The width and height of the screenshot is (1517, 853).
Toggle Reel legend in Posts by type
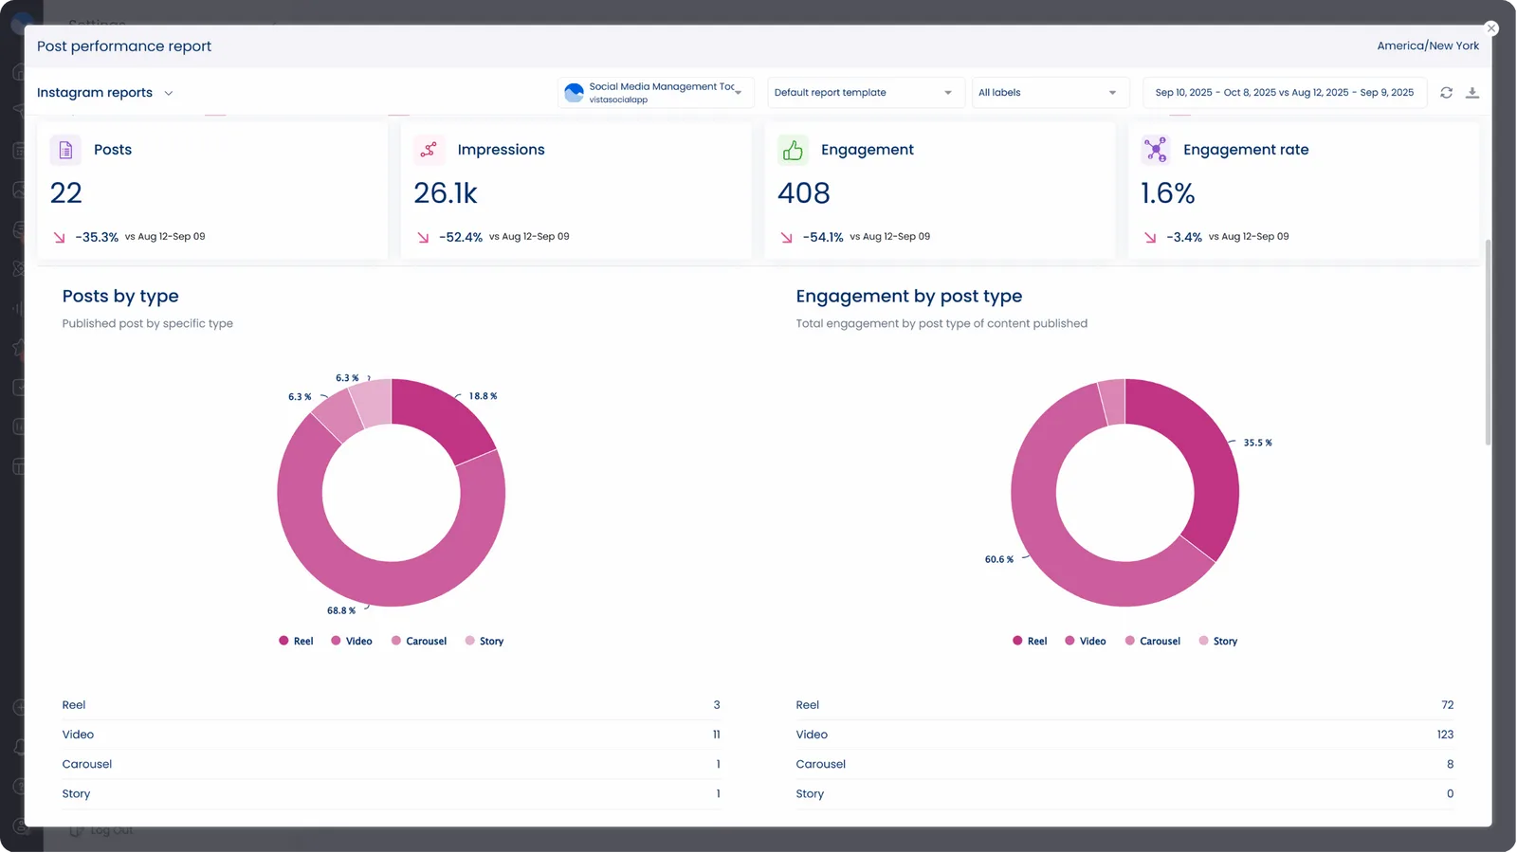tap(296, 642)
